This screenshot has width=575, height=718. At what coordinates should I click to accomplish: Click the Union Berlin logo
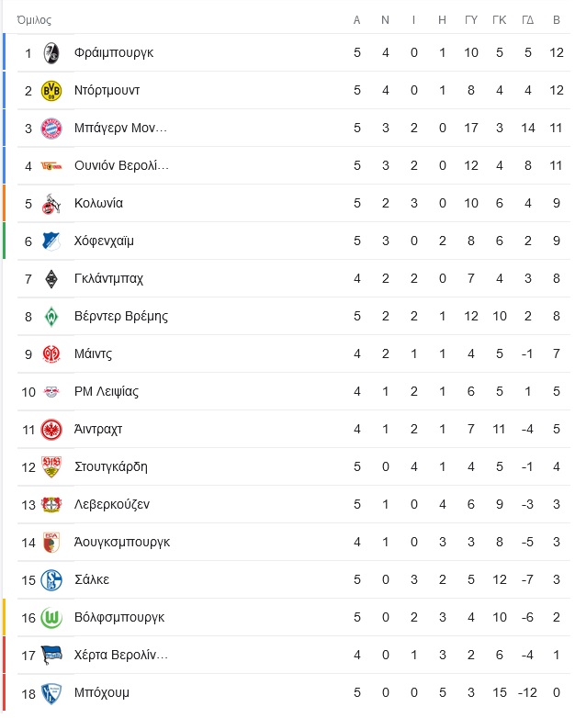(x=51, y=166)
